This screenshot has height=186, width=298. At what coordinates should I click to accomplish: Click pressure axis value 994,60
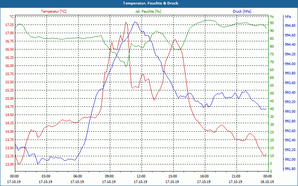290,35
